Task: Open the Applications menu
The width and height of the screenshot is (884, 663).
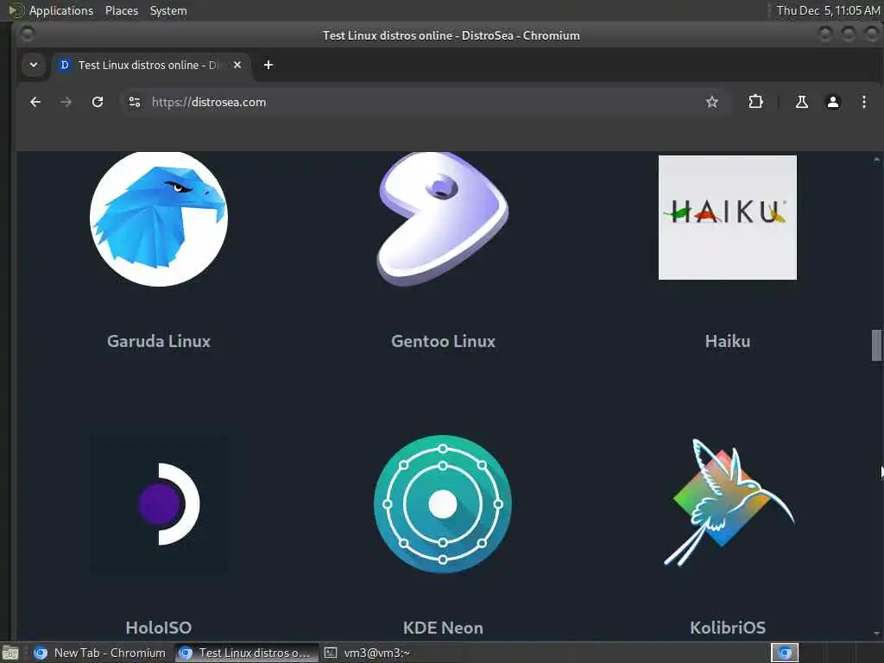Action: tap(61, 10)
